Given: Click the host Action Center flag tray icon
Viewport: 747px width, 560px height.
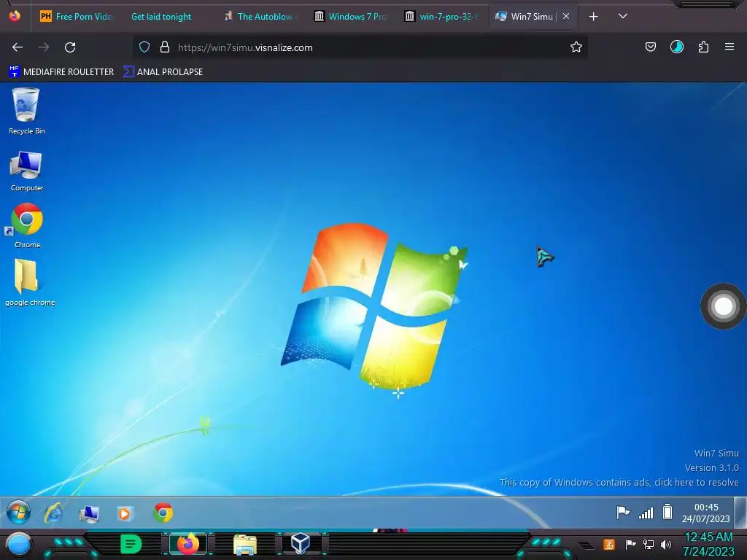Looking at the screenshot, I should tap(630, 544).
